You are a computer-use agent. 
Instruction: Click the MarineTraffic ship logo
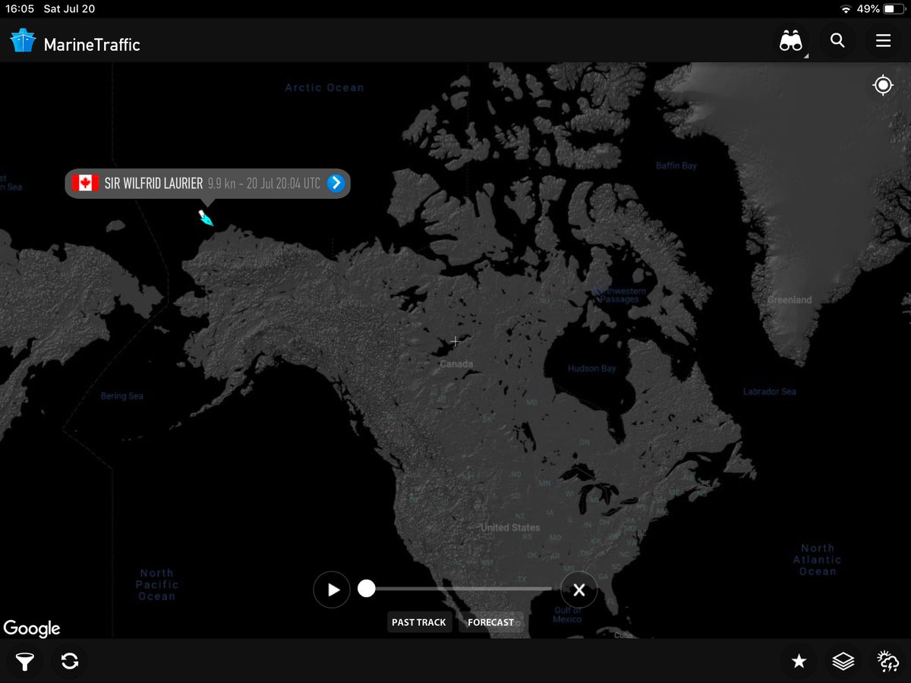coord(22,41)
